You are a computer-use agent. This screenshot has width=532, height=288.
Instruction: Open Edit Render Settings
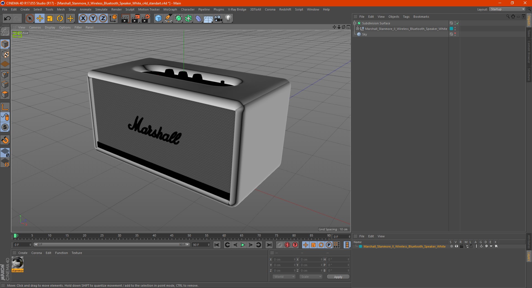146,19
